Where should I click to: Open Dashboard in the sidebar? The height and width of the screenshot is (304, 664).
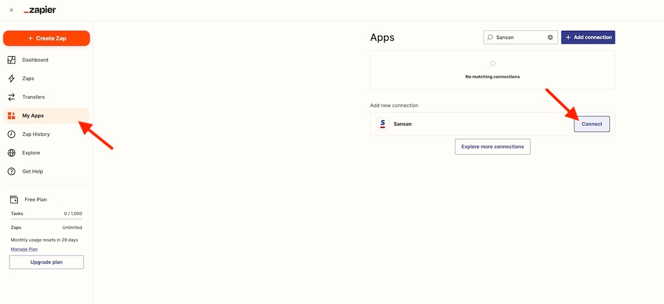coord(46,60)
